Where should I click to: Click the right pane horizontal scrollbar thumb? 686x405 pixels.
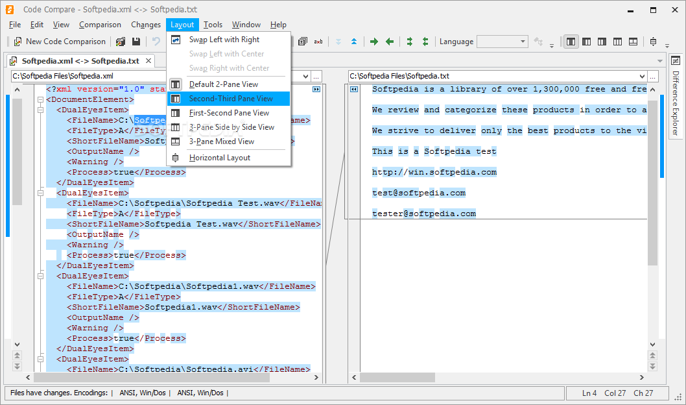tap(397, 377)
